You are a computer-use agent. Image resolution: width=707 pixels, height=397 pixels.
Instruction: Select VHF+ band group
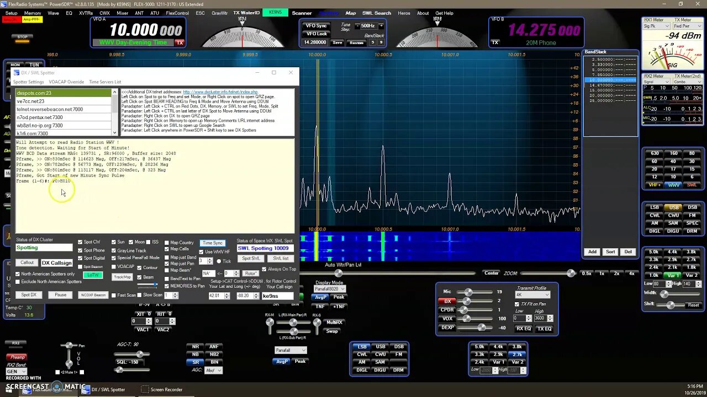pos(655,185)
